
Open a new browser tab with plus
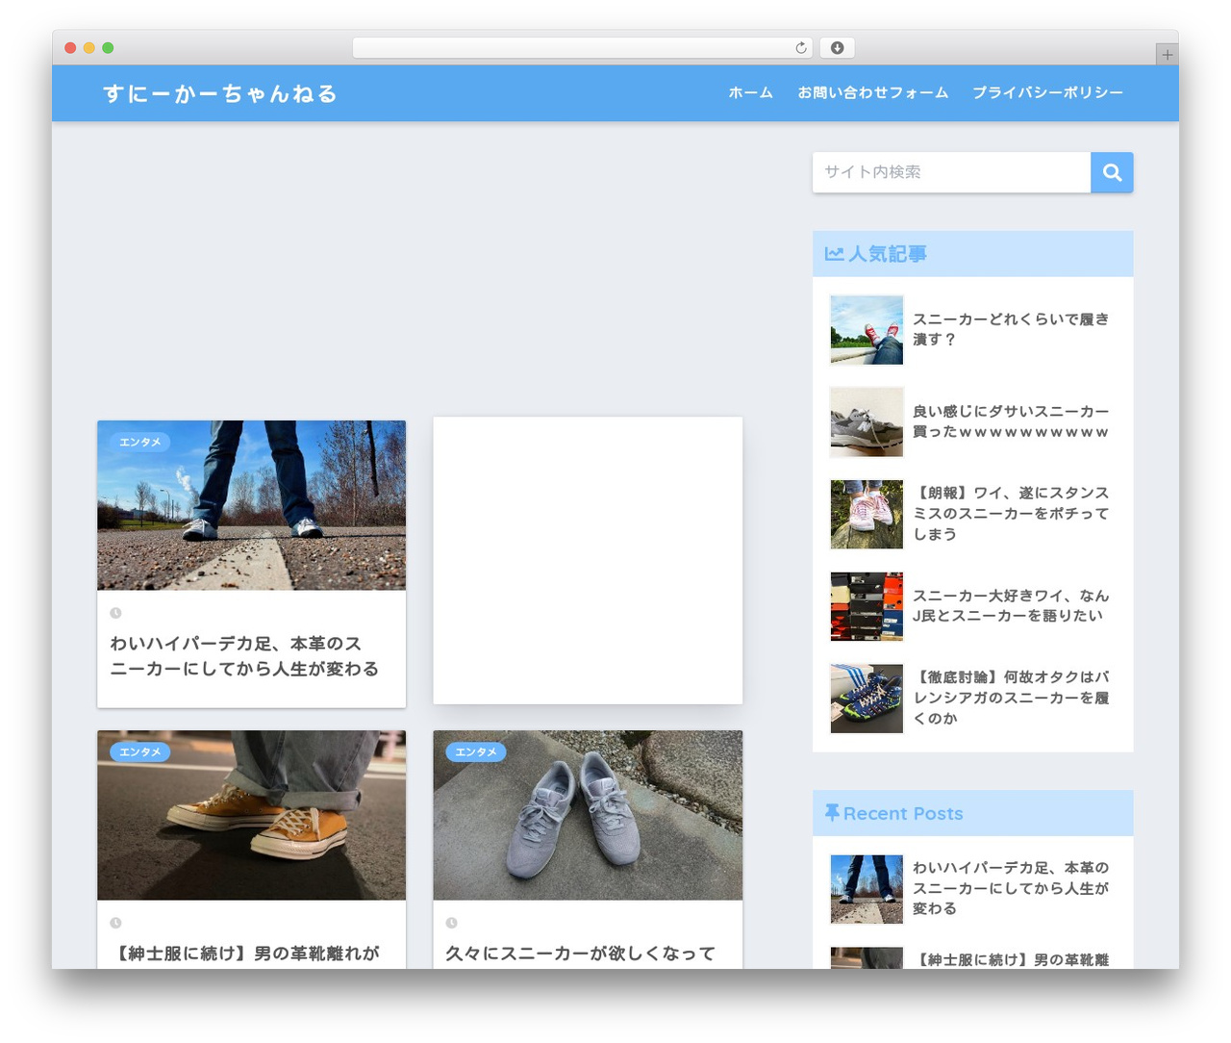[x=1167, y=55]
